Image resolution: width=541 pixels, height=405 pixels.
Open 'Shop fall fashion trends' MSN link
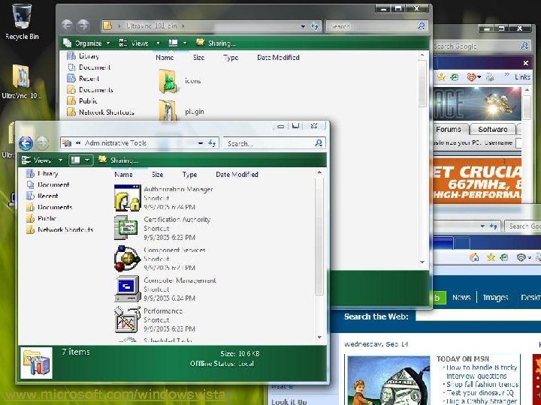(482, 384)
